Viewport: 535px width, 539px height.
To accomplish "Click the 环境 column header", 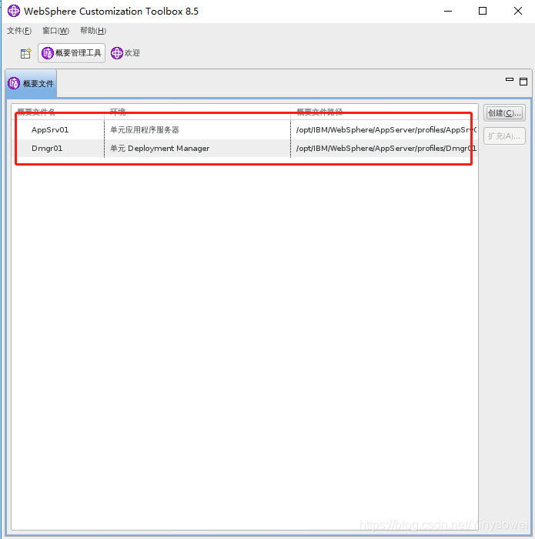I will [x=197, y=112].
